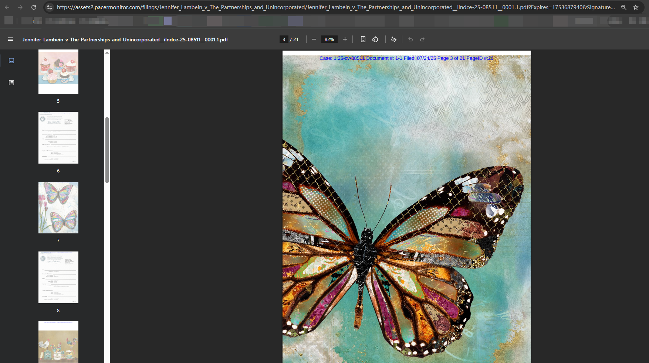Click the zoom in plus button

point(345,39)
